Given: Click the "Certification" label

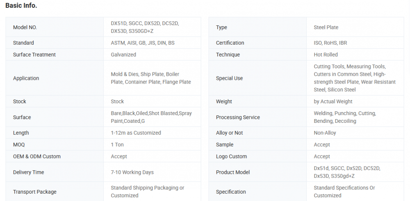Looking at the screenshot, I should pyautogui.click(x=230, y=43).
